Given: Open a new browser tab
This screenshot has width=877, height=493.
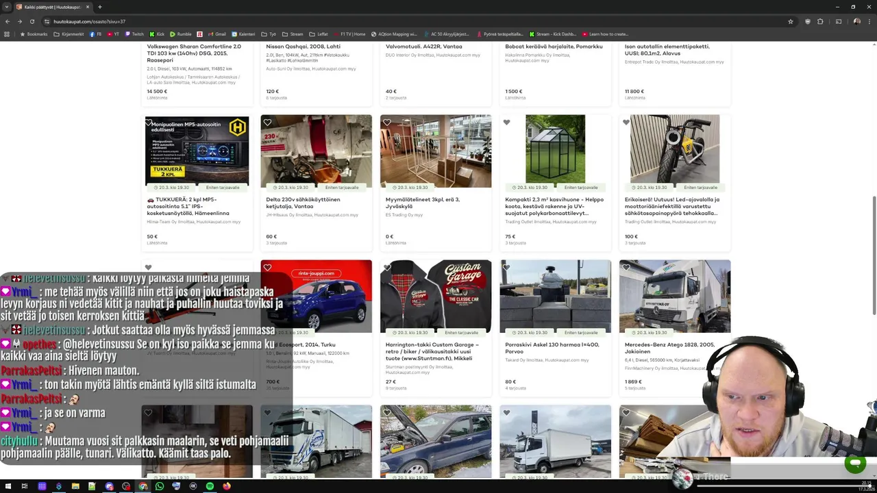Looking at the screenshot, I should click(x=100, y=7).
